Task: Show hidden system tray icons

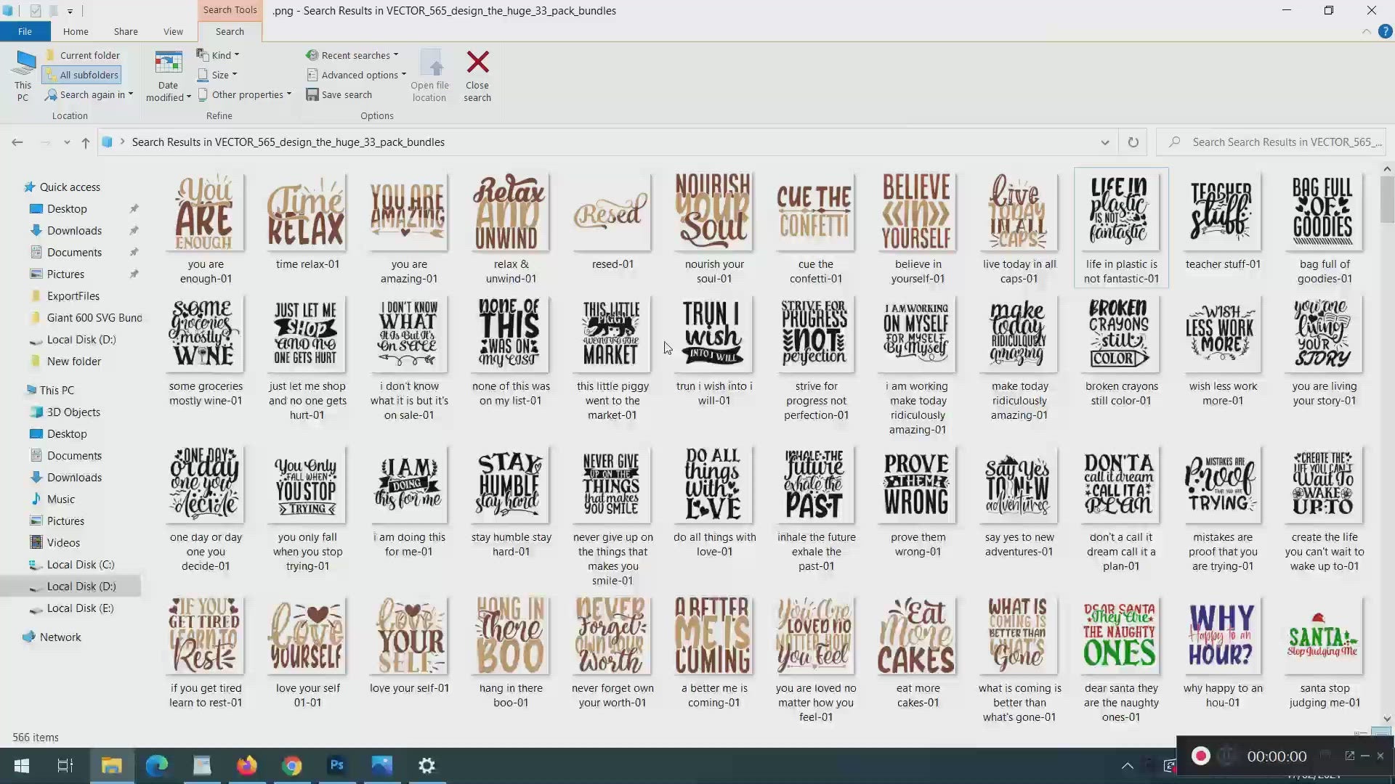Action: pyautogui.click(x=1127, y=765)
